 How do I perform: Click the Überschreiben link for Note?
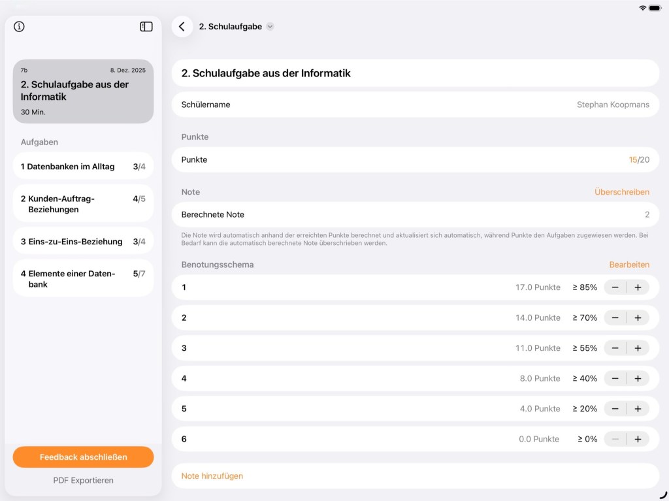(621, 192)
